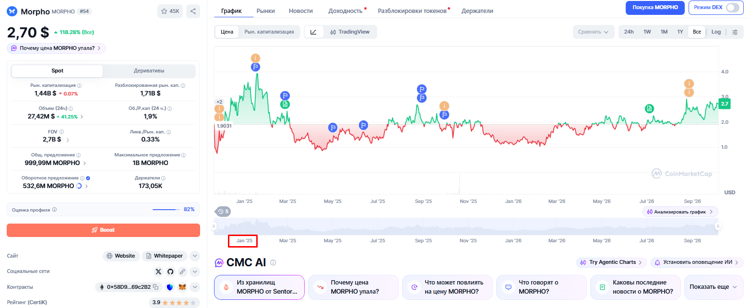Add Morpho to watchlist via star button

coord(170,11)
